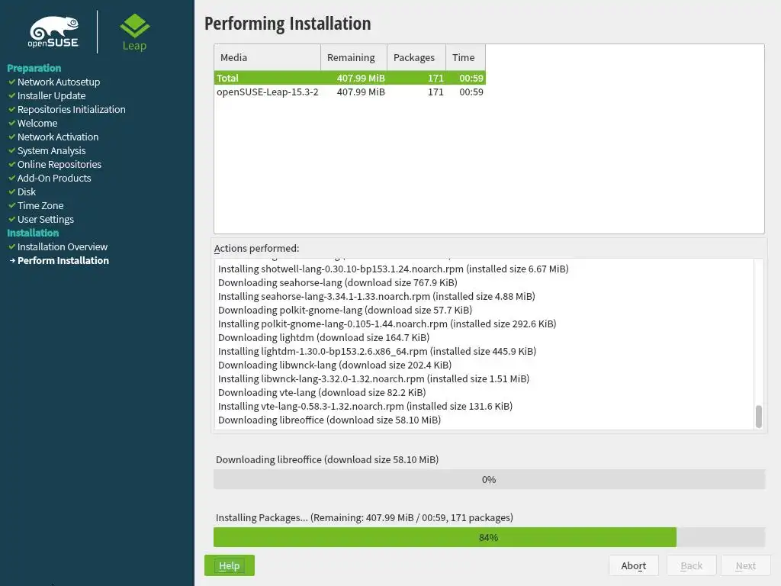Click log line Downloading libwnck-lang
781x586 pixels.
point(335,365)
